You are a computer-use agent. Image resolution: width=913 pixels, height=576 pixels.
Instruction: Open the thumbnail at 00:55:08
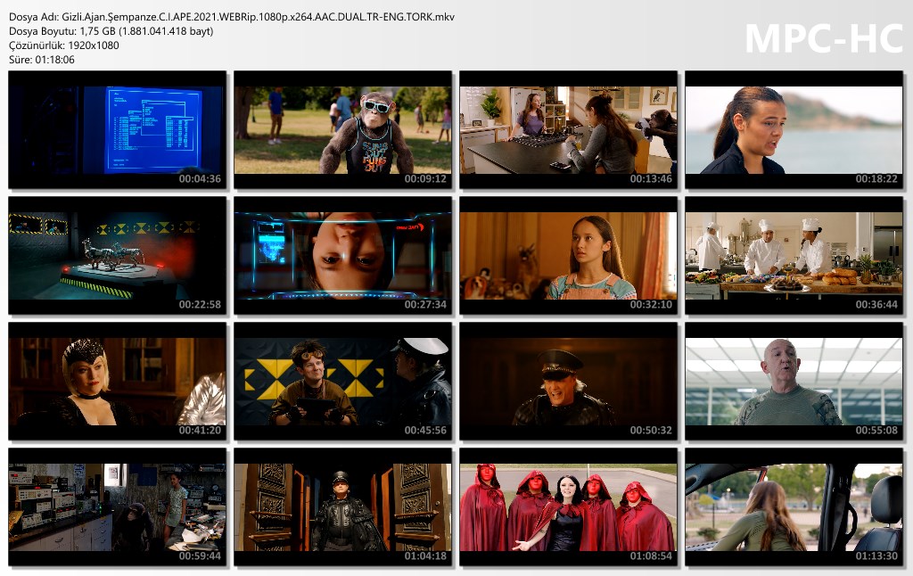(x=794, y=382)
